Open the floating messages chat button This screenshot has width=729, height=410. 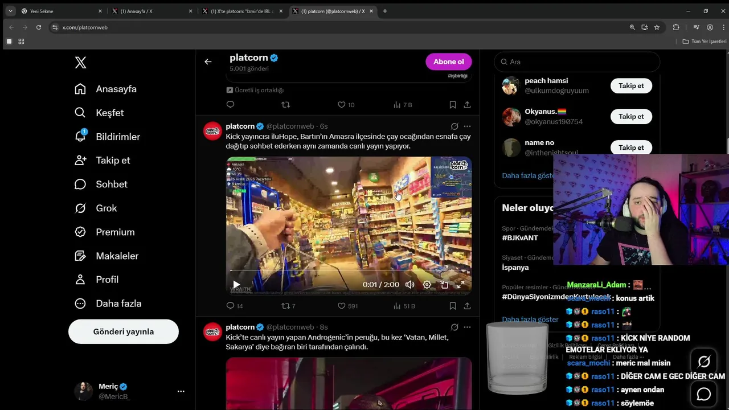[x=704, y=393]
